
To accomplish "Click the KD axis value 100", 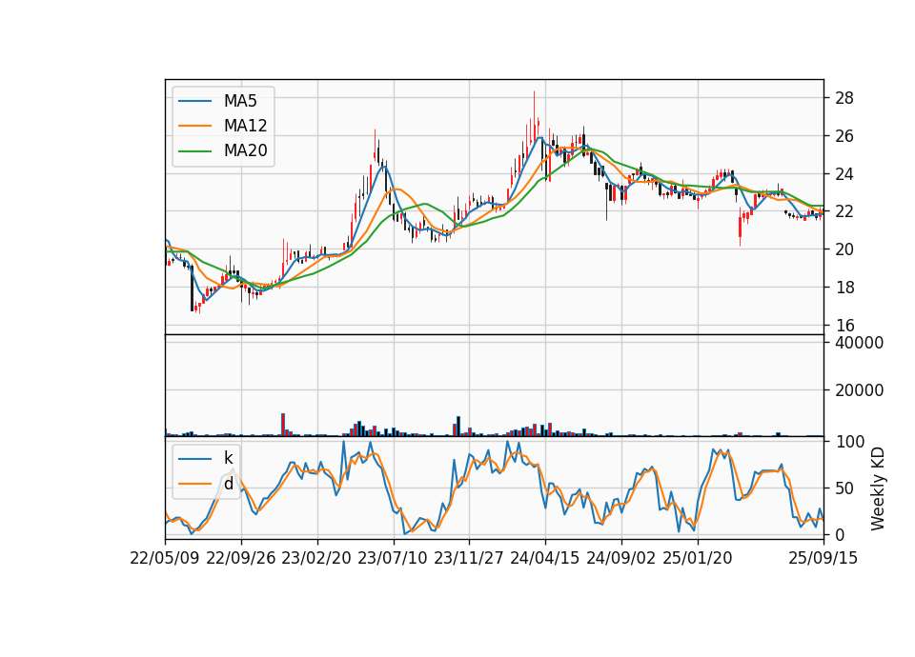I will [x=849, y=441].
